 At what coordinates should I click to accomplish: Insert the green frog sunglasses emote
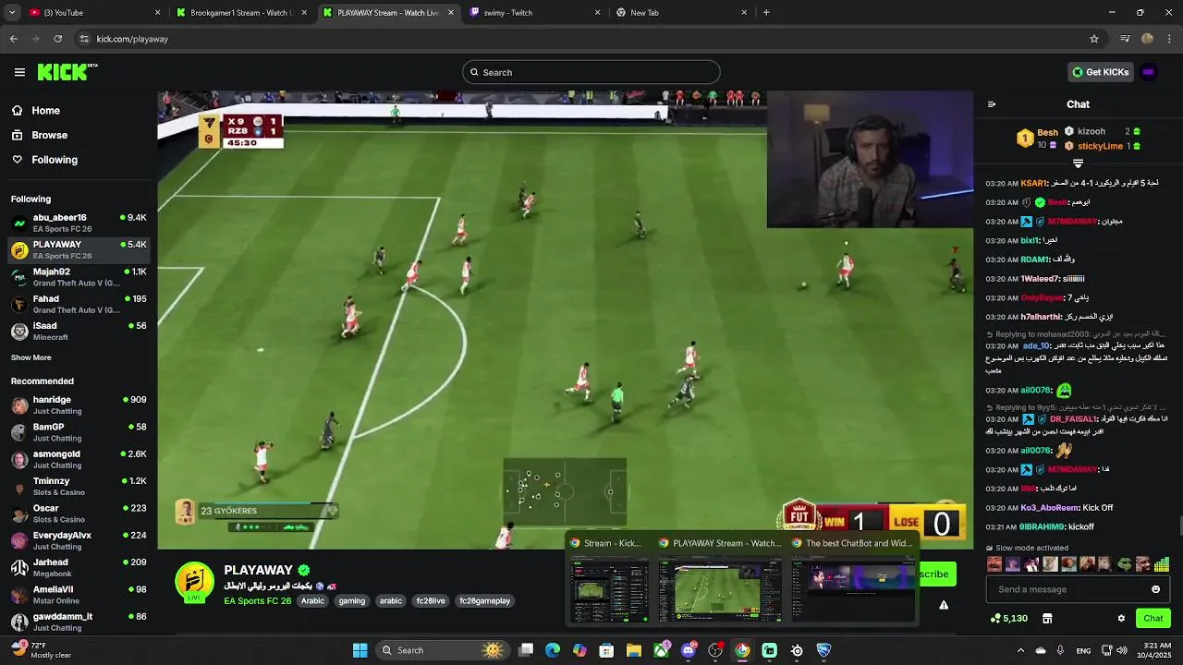tap(1124, 563)
